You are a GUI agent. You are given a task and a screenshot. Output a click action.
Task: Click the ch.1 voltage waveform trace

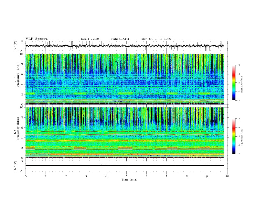(x=124, y=46)
